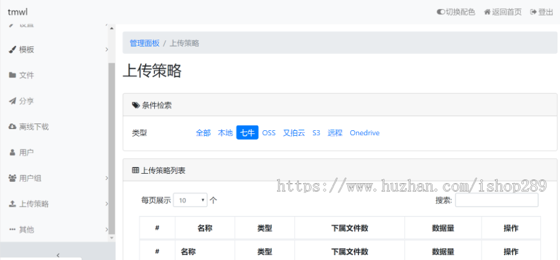Go to 管理面板 via the breadcrumb

coord(144,43)
